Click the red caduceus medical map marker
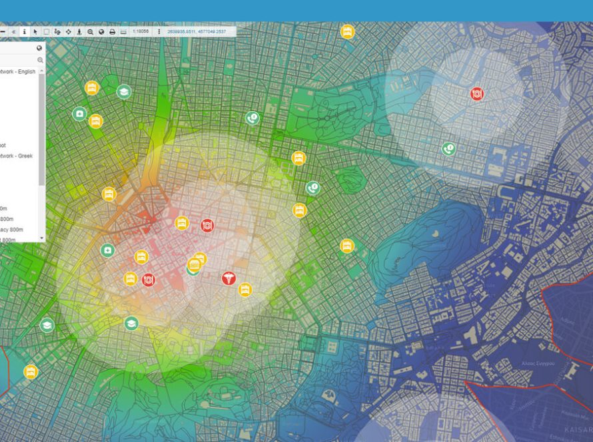 point(229,278)
